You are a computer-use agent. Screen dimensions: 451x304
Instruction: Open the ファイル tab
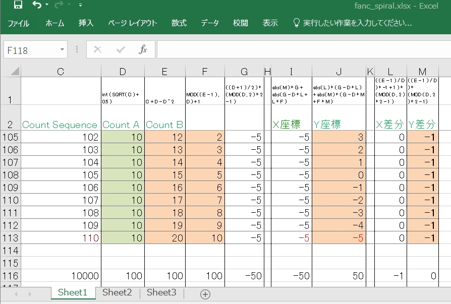click(x=18, y=23)
